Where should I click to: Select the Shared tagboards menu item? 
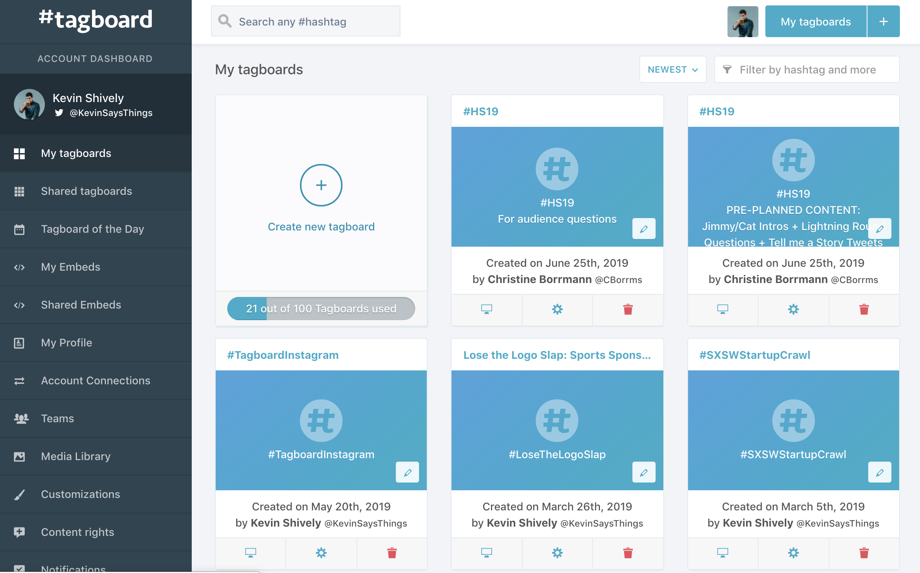pyautogui.click(x=95, y=191)
